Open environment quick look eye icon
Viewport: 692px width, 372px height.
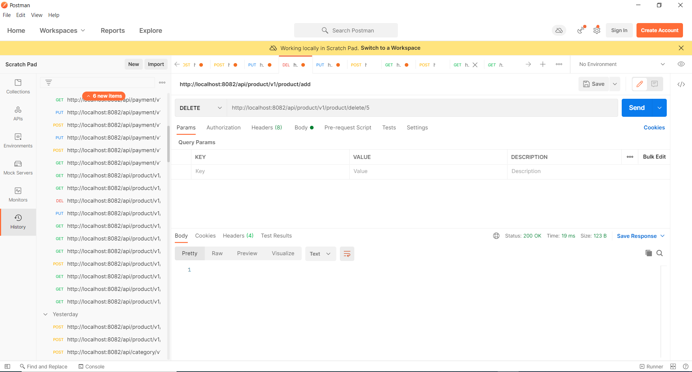point(681,64)
